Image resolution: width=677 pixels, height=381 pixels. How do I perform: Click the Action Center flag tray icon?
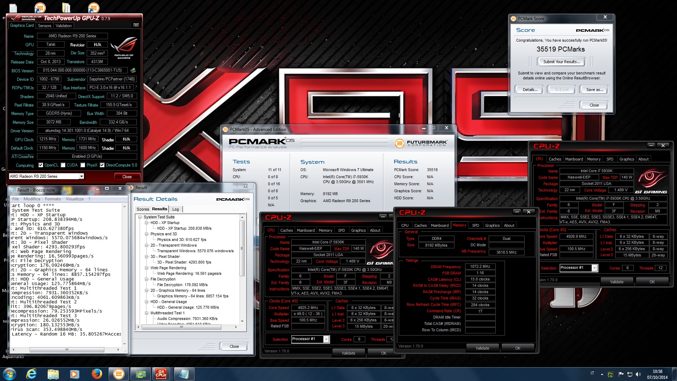621,374
